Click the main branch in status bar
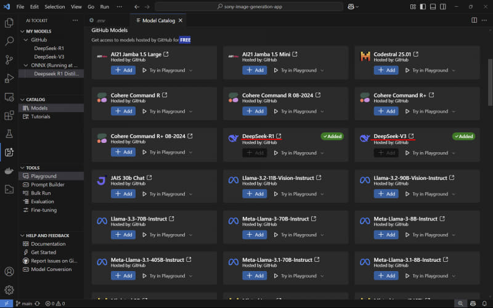 [24, 303]
